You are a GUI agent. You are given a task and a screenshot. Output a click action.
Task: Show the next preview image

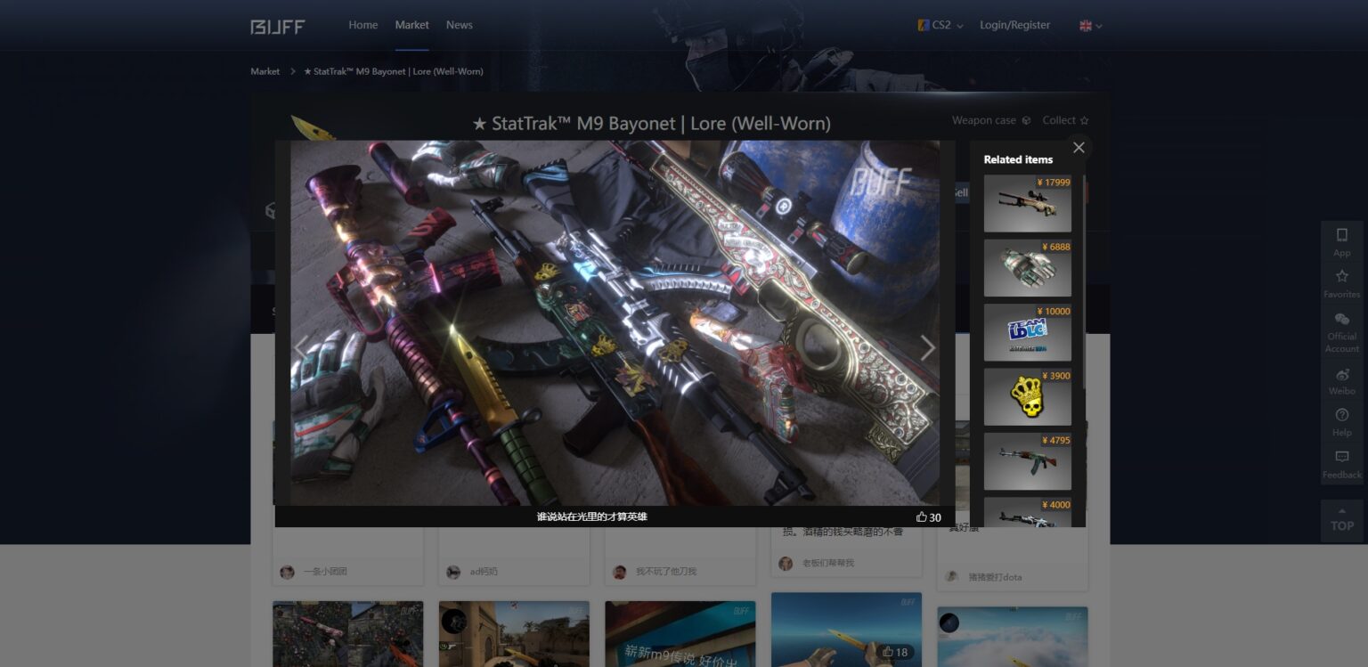click(x=927, y=348)
